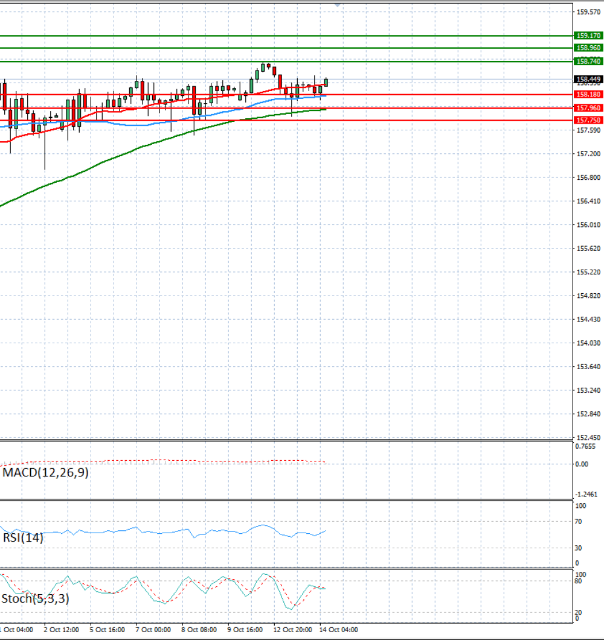This screenshot has width=604, height=640.
Task: Select the 157.960 red support level label
Action: [588, 108]
